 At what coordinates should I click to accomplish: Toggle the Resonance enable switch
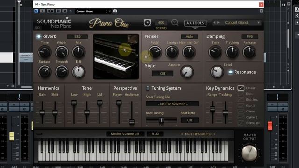coord(230,72)
